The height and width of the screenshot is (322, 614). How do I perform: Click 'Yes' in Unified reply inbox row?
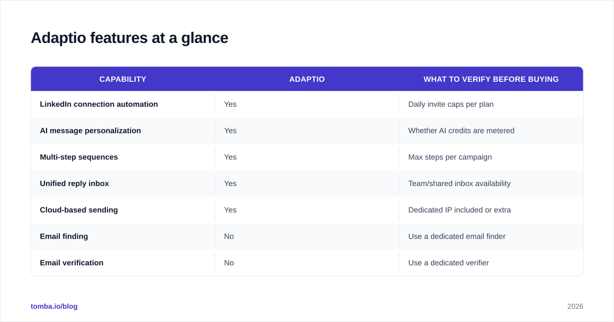click(x=230, y=183)
